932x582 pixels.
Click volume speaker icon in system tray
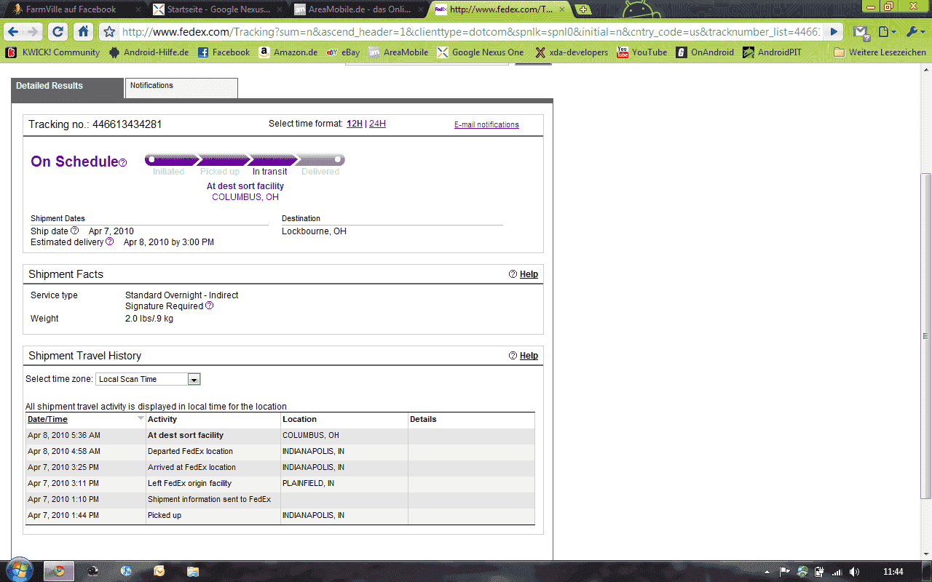pos(854,571)
